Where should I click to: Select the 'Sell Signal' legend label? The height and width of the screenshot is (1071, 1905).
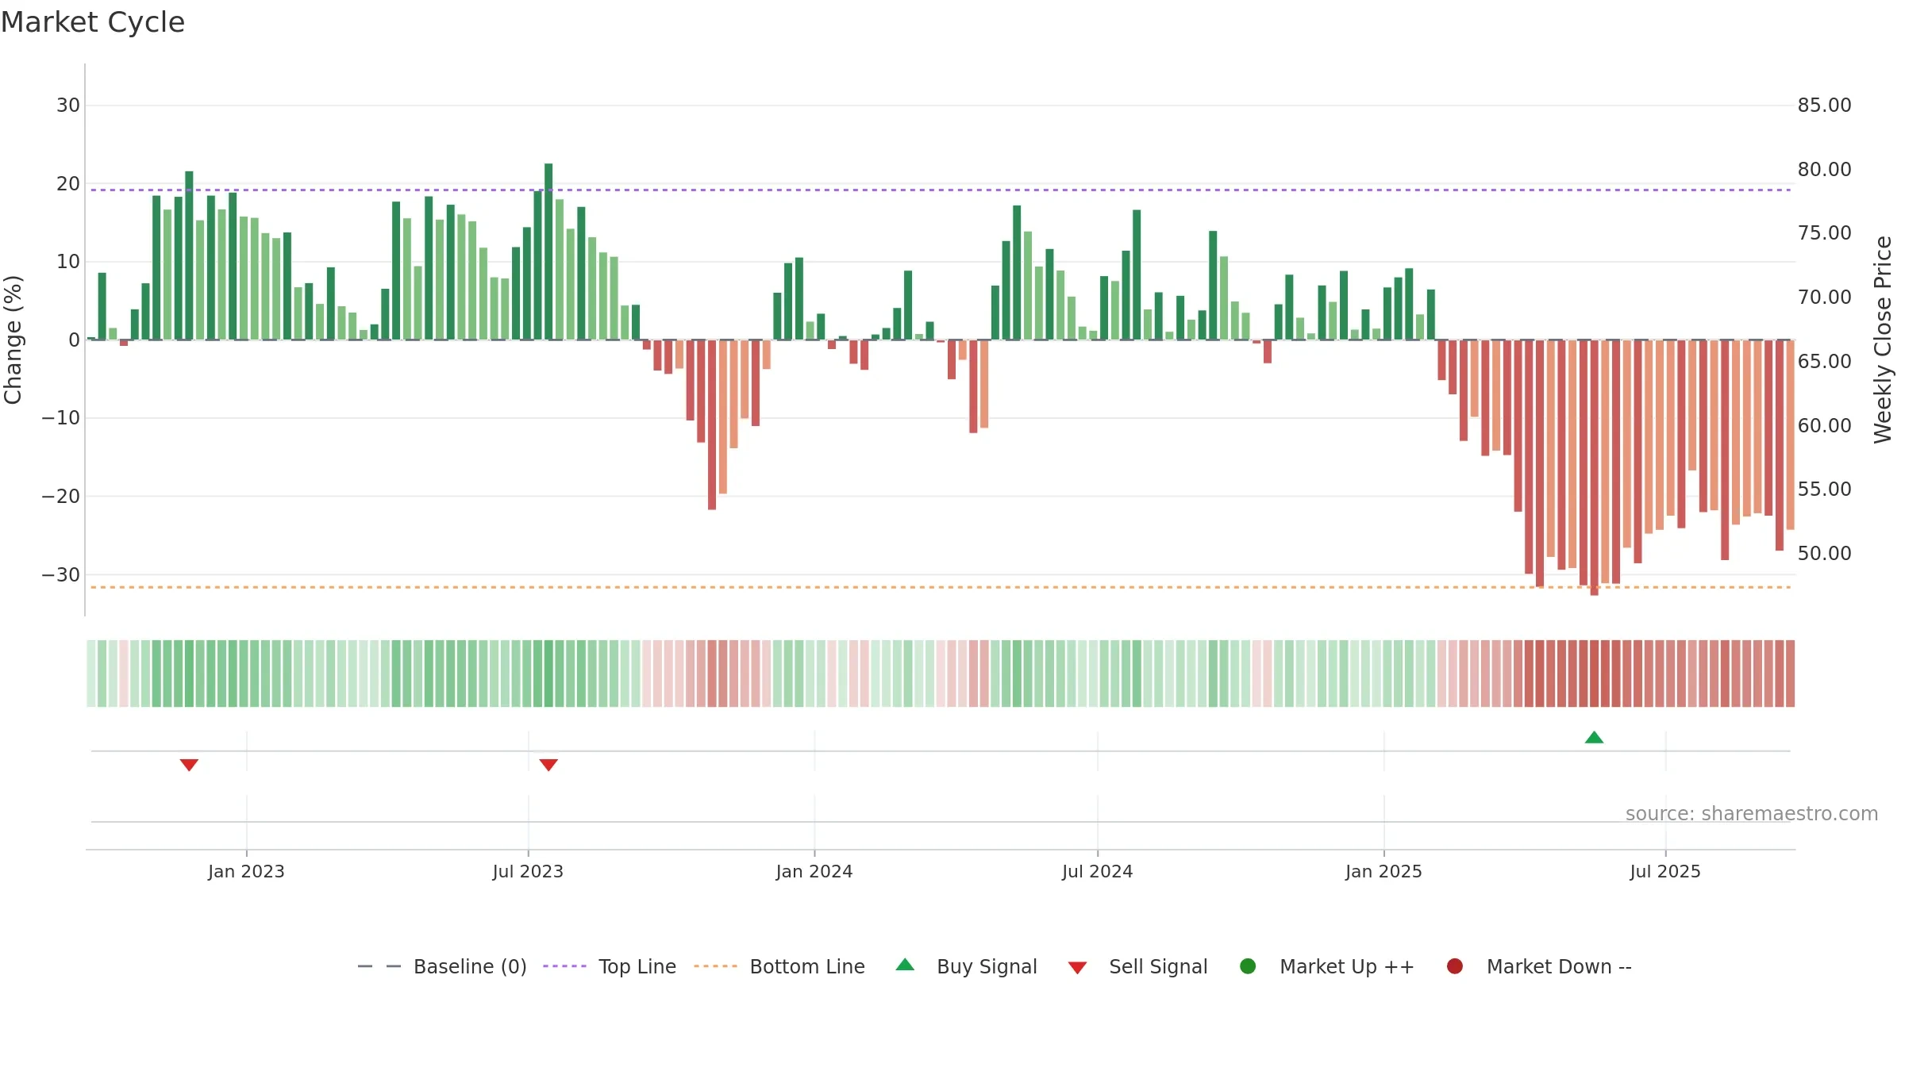[x=1158, y=967]
